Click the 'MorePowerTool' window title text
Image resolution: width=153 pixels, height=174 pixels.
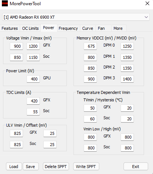click(x=25, y=4)
